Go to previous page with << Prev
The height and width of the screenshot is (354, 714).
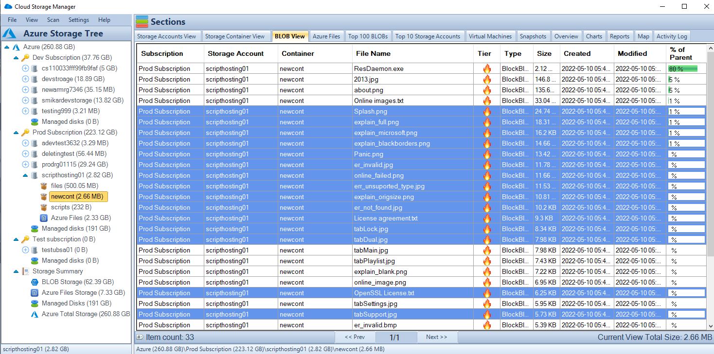pos(355,337)
